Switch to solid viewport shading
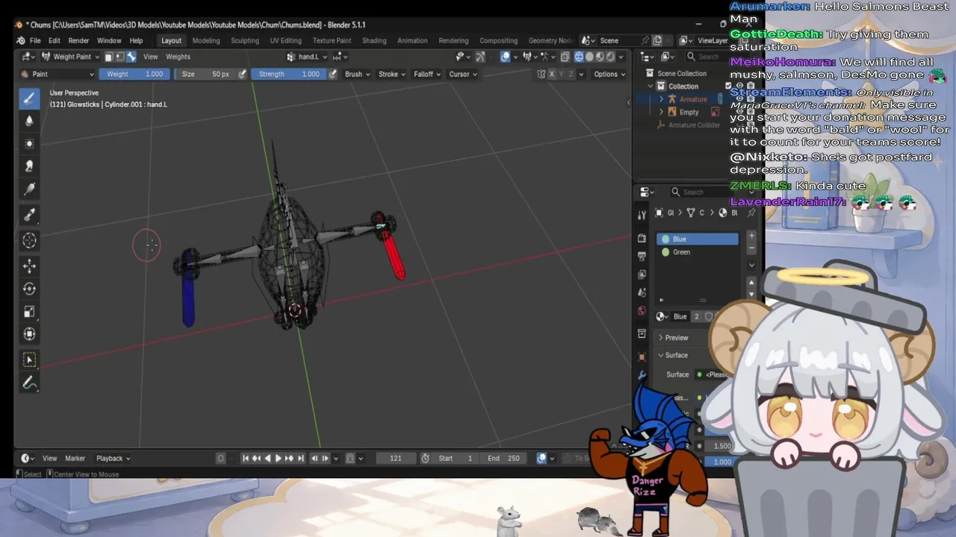 coord(589,57)
